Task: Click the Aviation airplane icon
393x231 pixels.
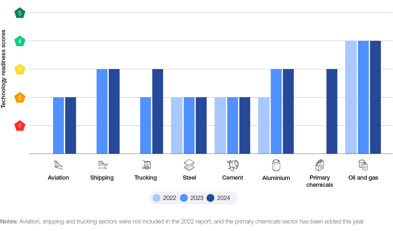Action: tap(58, 165)
